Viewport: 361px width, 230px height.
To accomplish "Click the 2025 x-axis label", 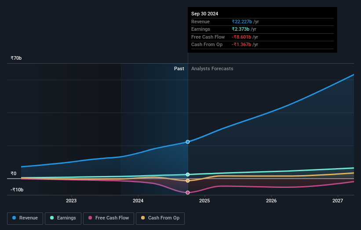I will click(204, 201).
